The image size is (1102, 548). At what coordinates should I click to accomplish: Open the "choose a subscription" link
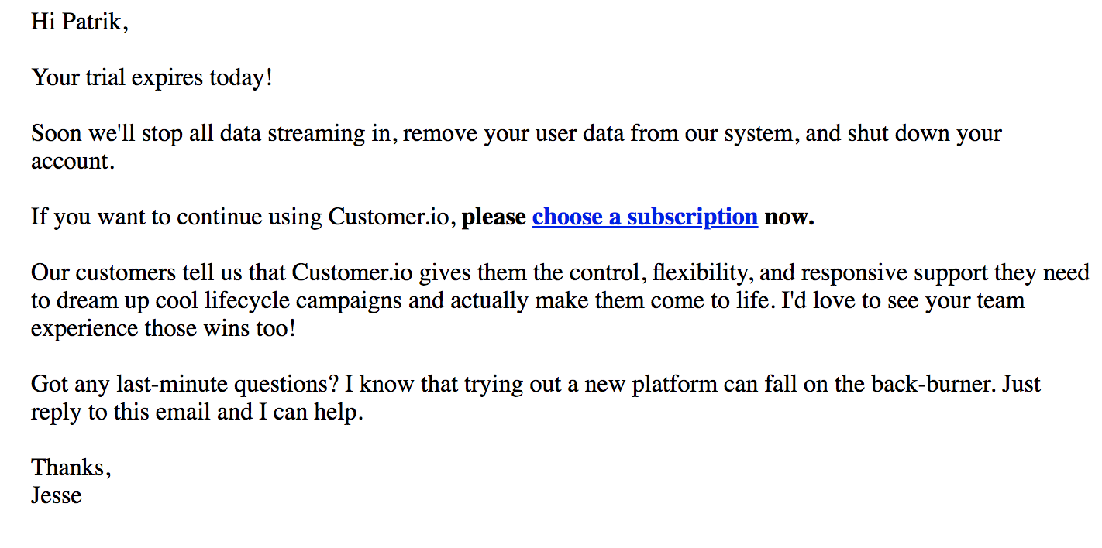645,217
